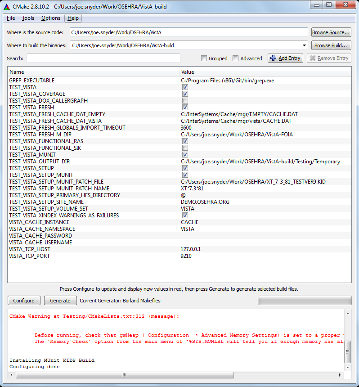Disable TEST_VISTA_XINDEX_WARNINGS_AS_FAILURES checkbox
This screenshot has height=387, width=359.
click(185, 216)
